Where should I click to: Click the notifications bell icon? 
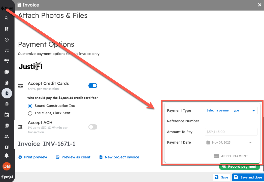coord(7,156)
